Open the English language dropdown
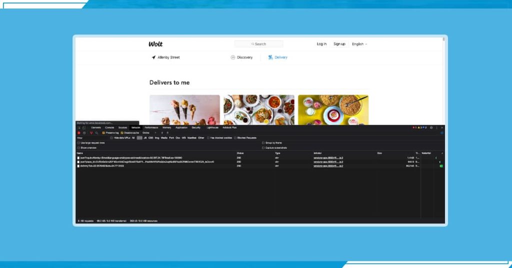512x268 pixels. pos(359,44)
